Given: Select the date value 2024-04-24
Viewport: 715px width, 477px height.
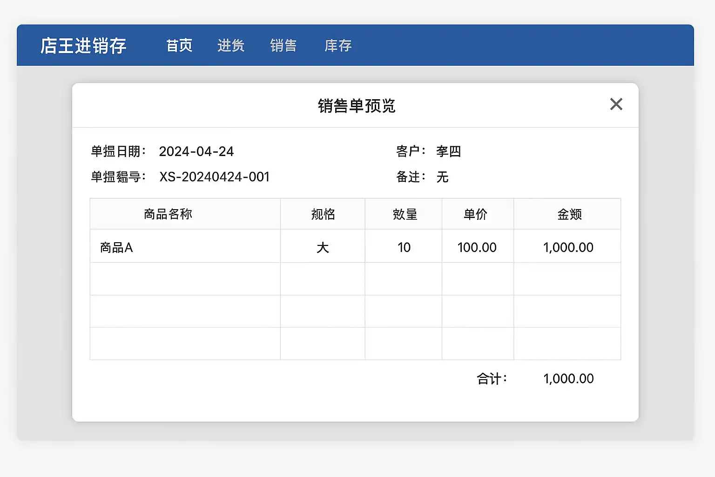Looking at the screenshot, I should (x=196, y=151).
